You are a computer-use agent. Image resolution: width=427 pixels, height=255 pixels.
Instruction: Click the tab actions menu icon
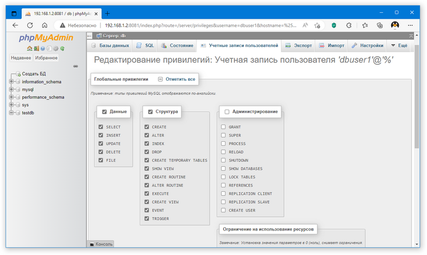pos(14,13)
